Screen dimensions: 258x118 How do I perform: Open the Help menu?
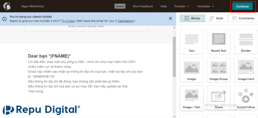(163, 6)
